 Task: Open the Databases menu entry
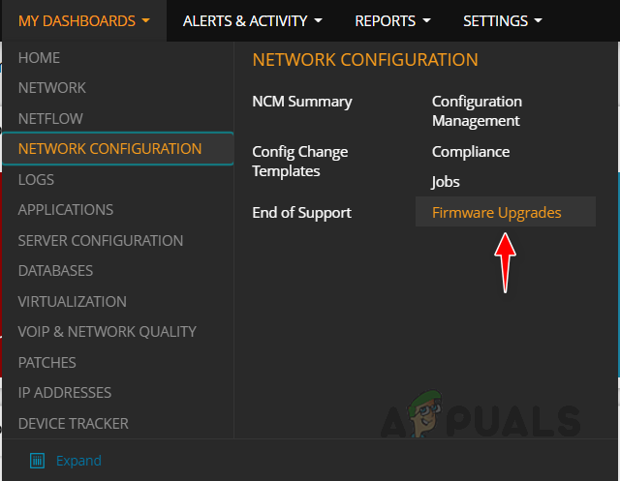tap(55, 271)
